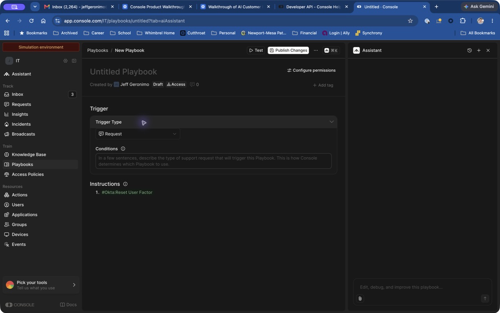Click the Okta Reset User Factor instruction
The height and width of the screenshot is (313, 500).
pyautogui.click(x=127, y=192)
